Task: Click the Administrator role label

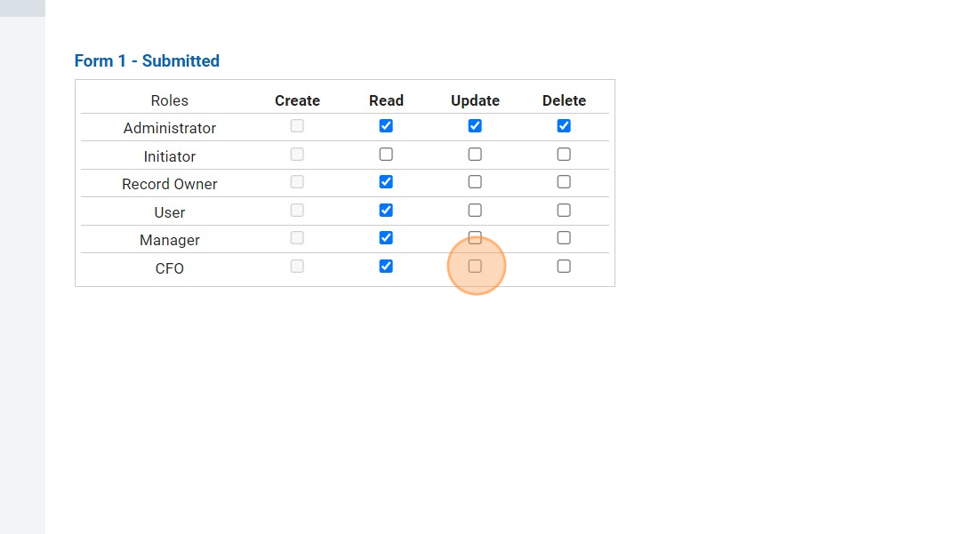Action: click(x=170, y=128)
